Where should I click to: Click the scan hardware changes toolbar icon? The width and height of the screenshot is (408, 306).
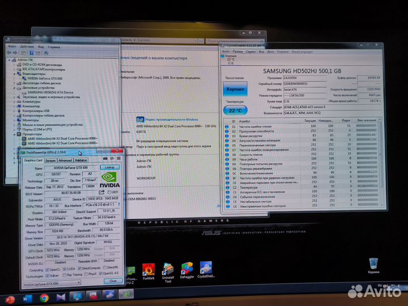[x=46, y=53]
